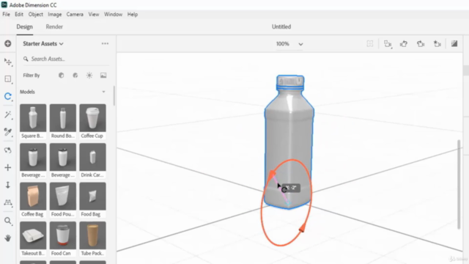Select the Horizon tool

tap(8, 202)
